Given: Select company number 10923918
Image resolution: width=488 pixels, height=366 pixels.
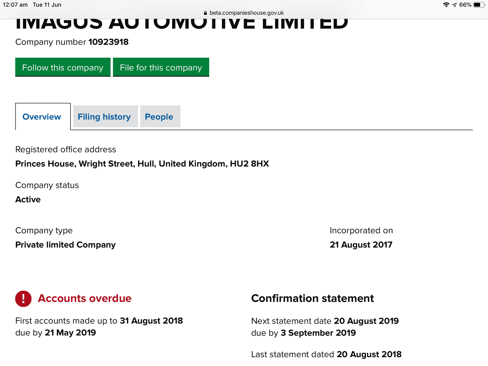Looking at the screenshot, I should coord(109,42).
